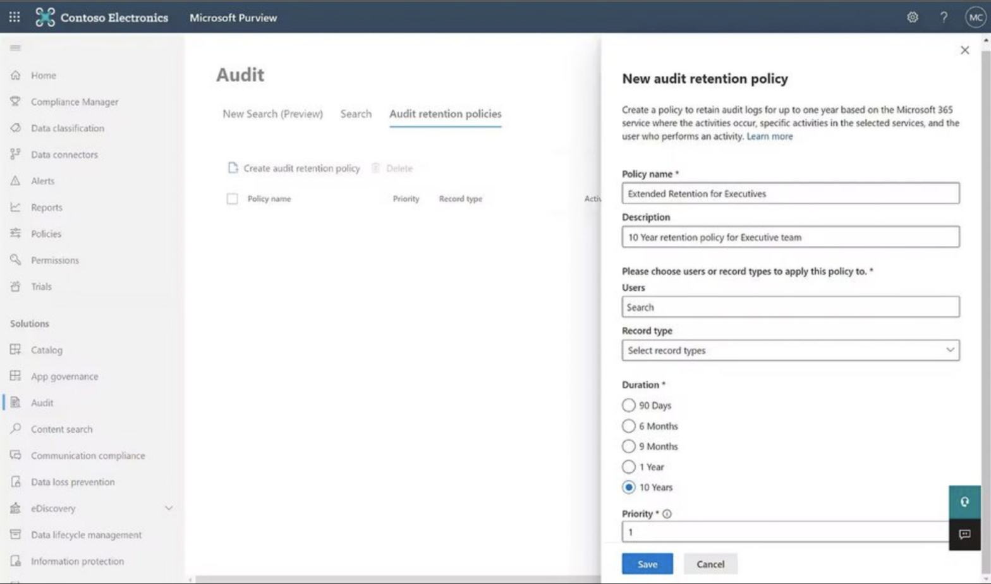Open Compliance Manager in sidebar
The image size is (991, 584).
tap(75, 102)
